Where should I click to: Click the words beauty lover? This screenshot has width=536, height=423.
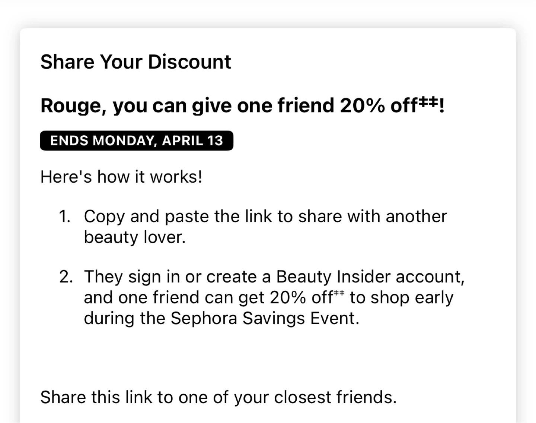(x=134, y=237)
